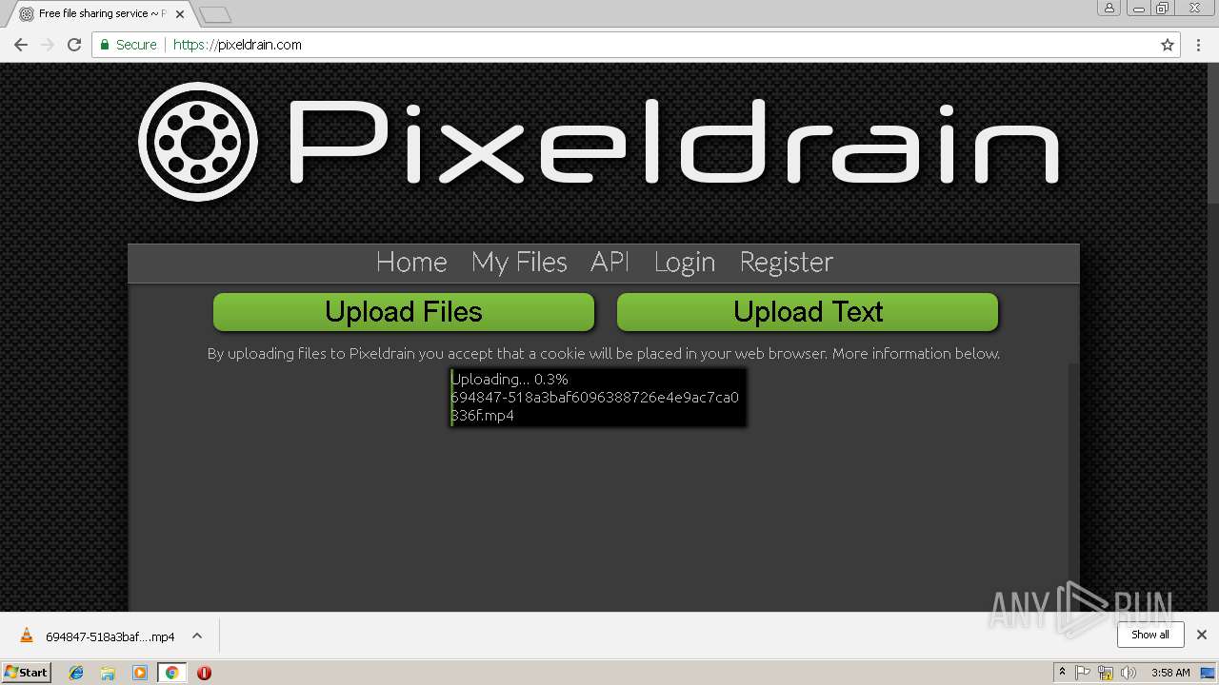The image size is (1219, 685).
Task: Click the browser forward arrow
Action: (x=48, y=45)
